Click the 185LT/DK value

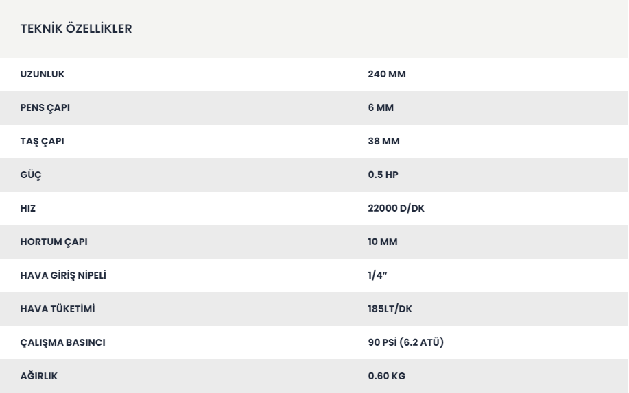390,309
